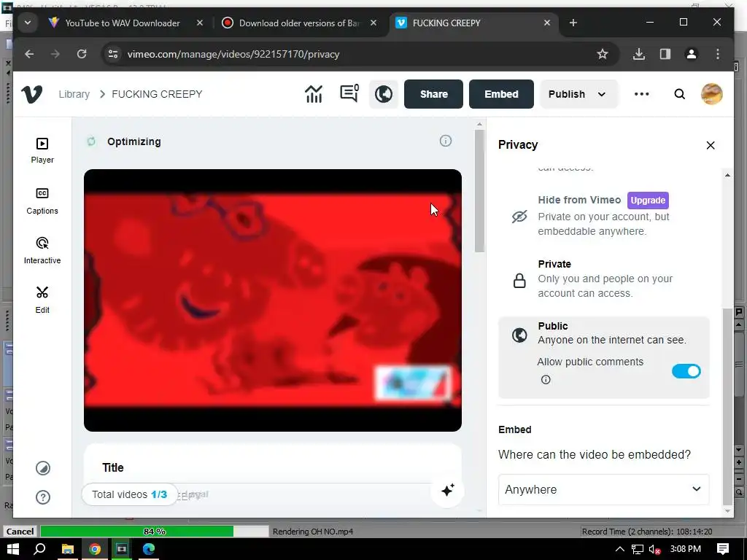747x560 pixels.
Task: Switch to YouTube to WAV Downloader tab
Action: pos(123,23)
